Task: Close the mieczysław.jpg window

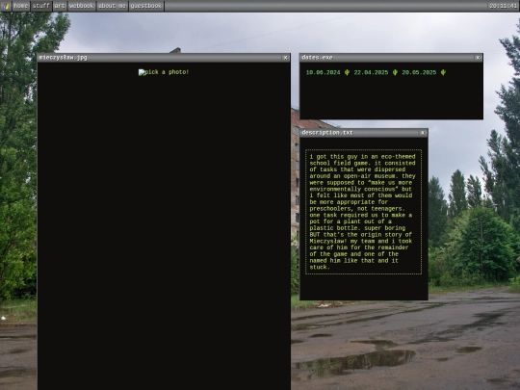Action: (286, 58)
